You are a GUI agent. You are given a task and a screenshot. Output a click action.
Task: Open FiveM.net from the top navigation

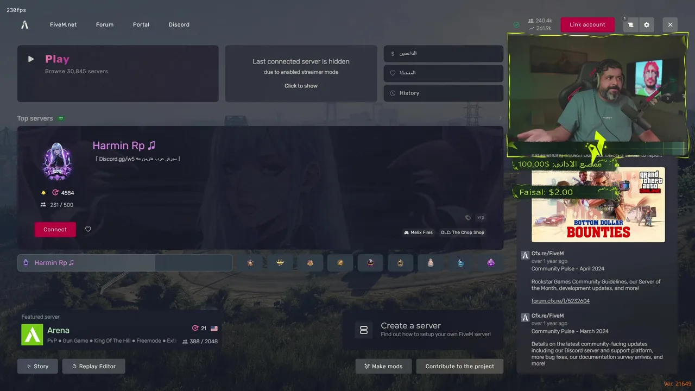pos(63,24)
